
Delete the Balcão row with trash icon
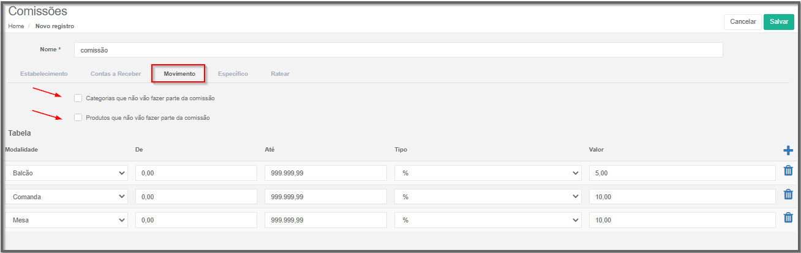(788, 172)
